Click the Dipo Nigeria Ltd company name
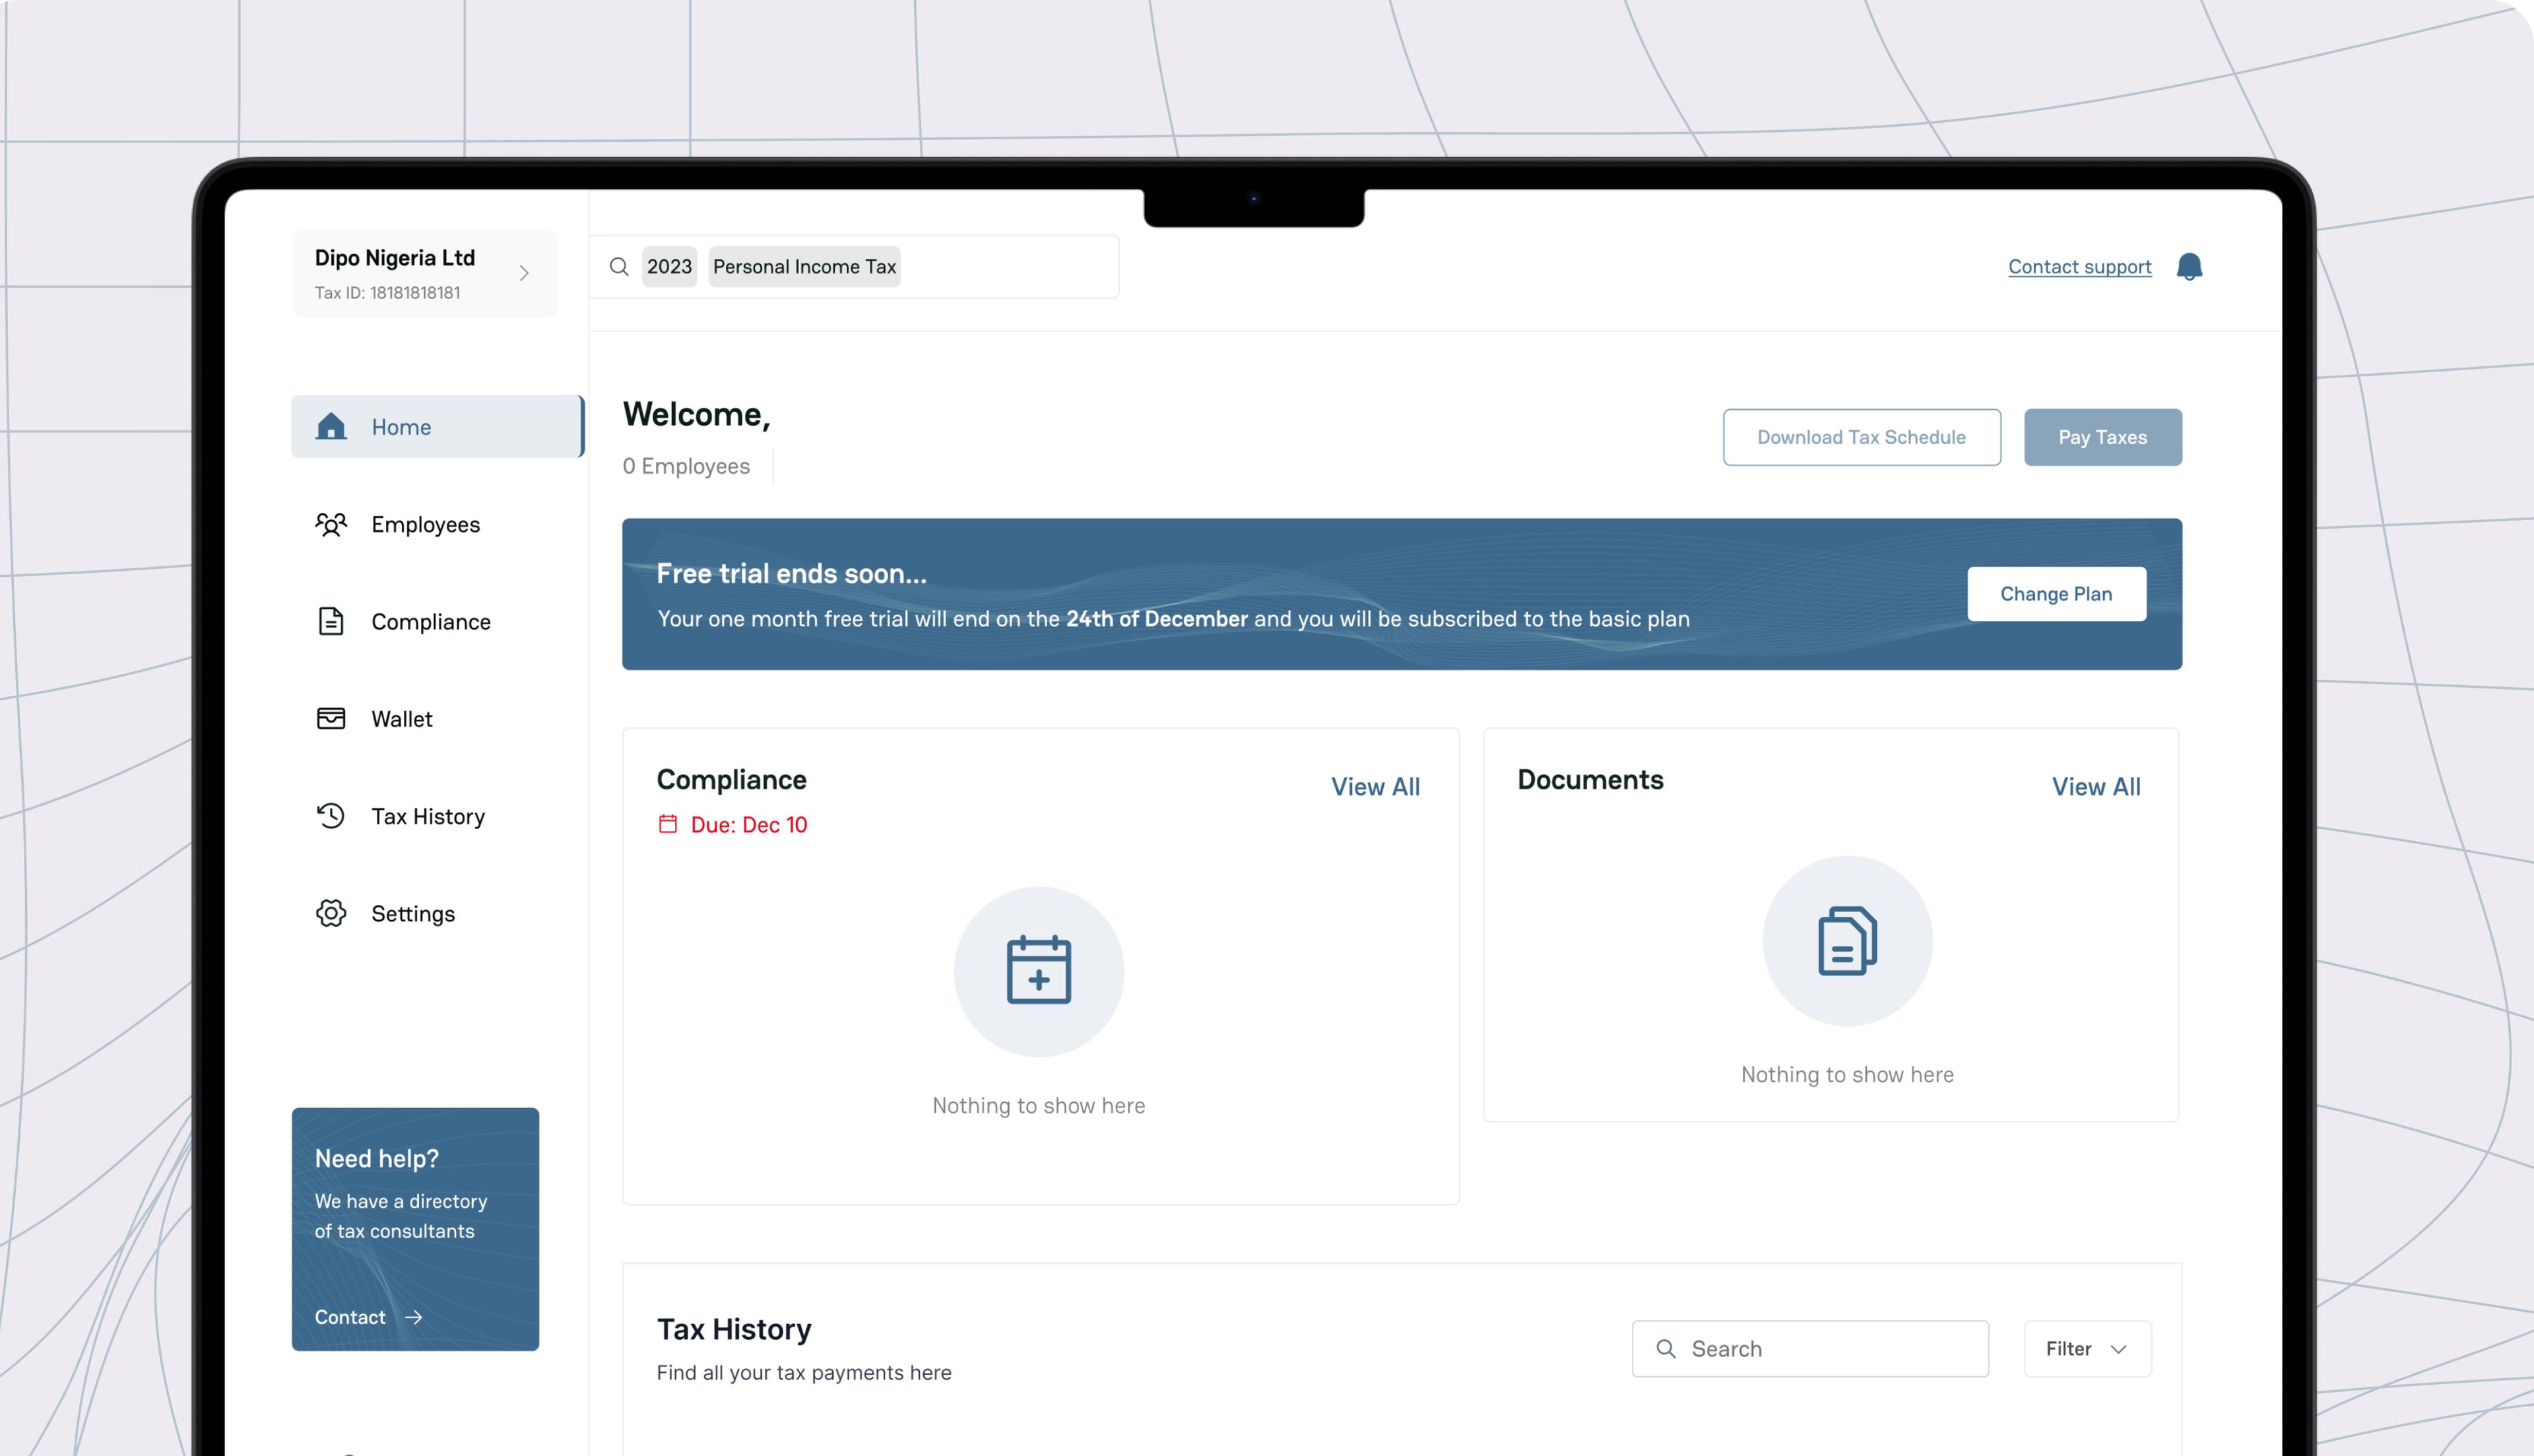2534x1456 pixels. pos(395,258)
